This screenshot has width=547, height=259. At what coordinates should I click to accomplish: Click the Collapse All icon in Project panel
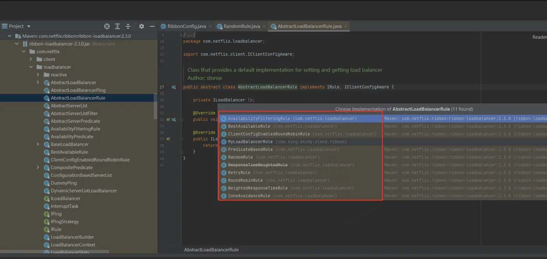point(128,26)
